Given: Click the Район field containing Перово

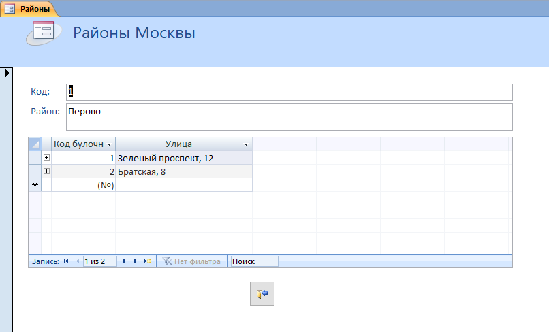Looking at the screenshot, I should [289, 117].
